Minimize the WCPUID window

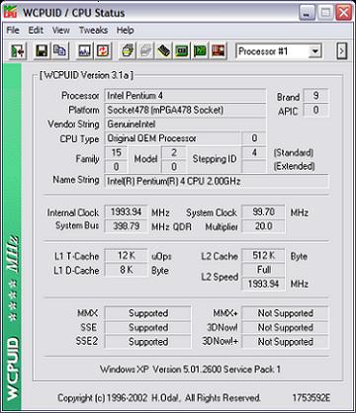(308, 13)
